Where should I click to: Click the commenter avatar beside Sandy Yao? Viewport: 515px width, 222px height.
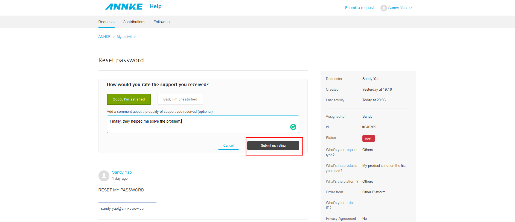point(104,176)
